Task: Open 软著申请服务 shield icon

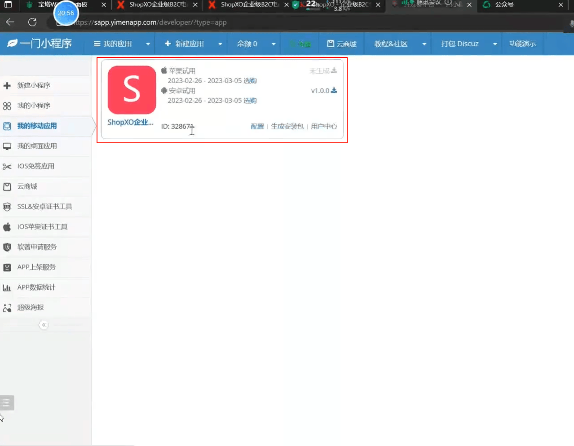Action: click(7, 247)
